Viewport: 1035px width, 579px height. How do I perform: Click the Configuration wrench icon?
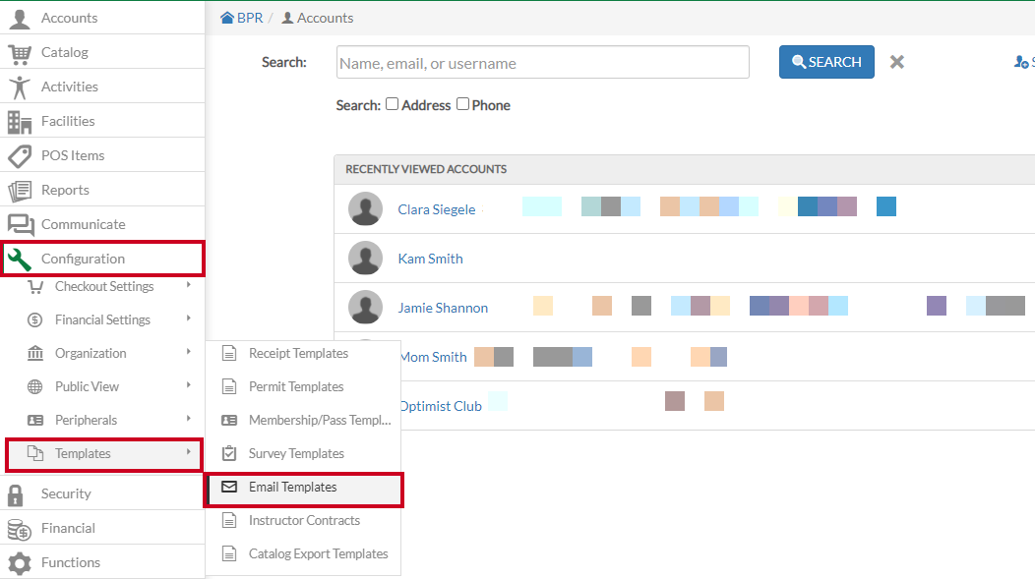coord(19,260)
